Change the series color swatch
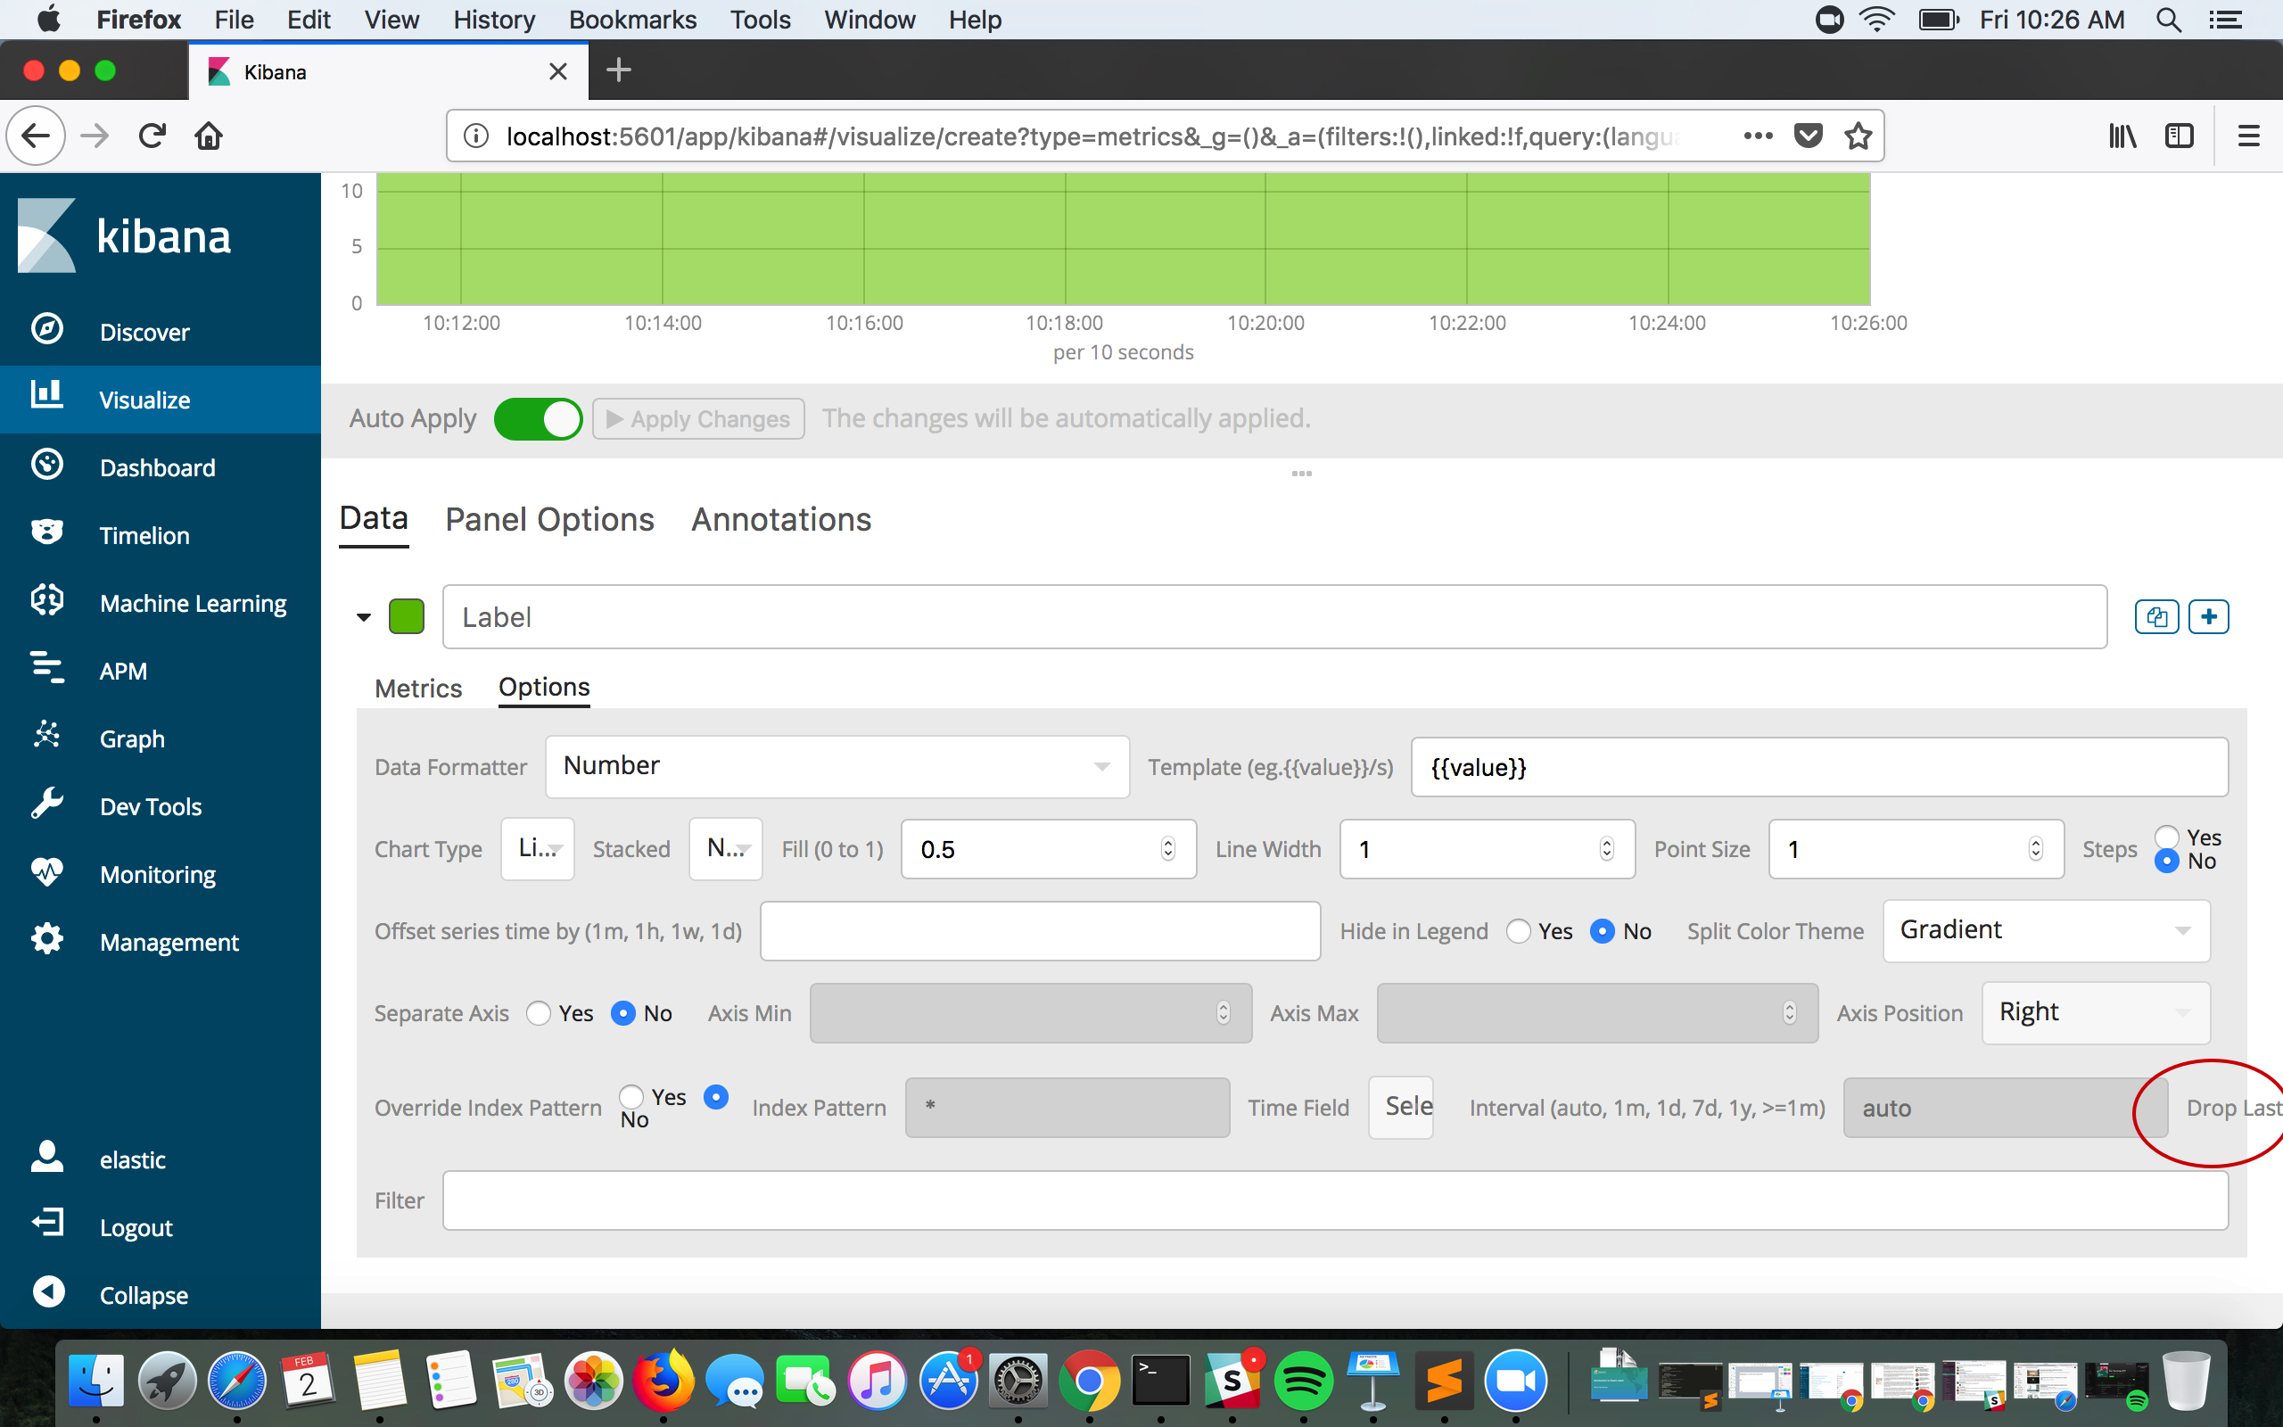This screenshot has height=1427, width=2283. pyautogui.click(x=407, y=615)
